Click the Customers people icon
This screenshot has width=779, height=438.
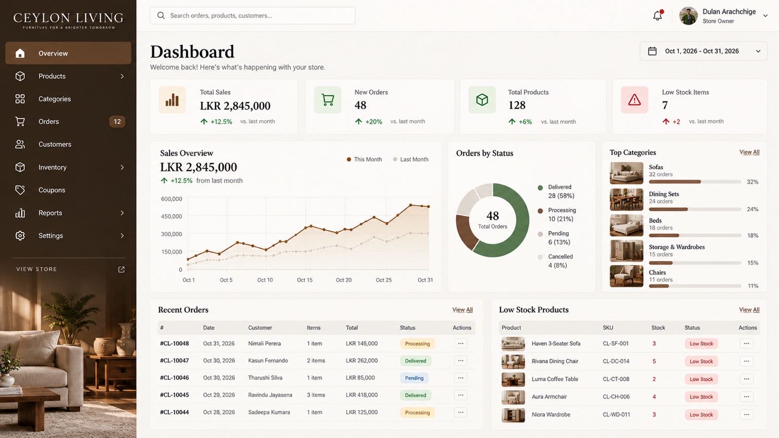pos(20,144)
